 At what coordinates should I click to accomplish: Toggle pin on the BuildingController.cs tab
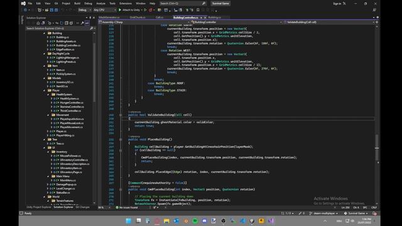point(201,18)
